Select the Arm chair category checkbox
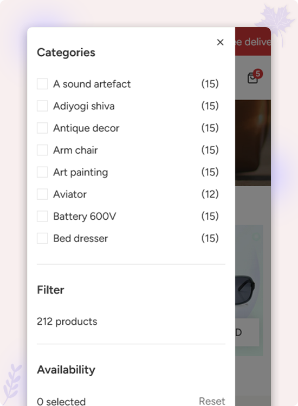298x406 pixels. pos(42,150)
